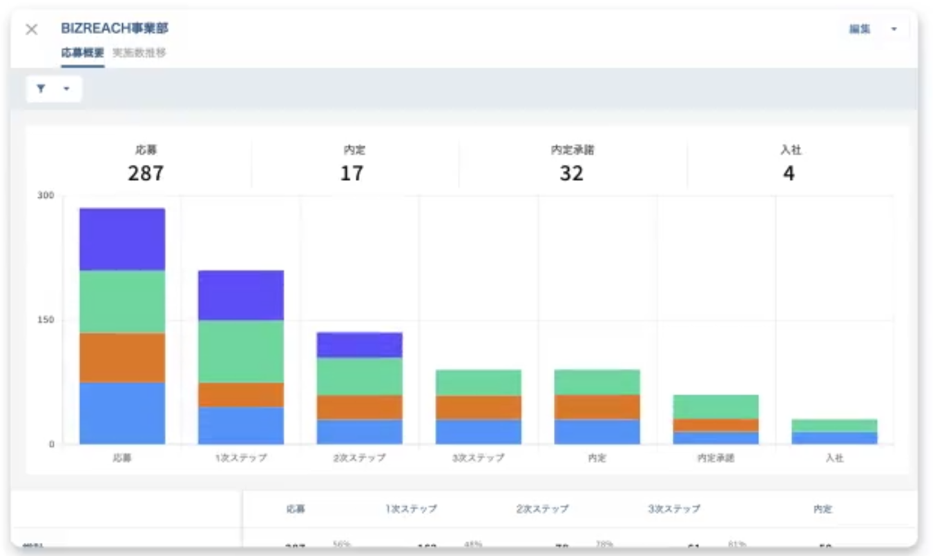
Task: Click orange segment of 2次ステップ bar
Action: 360,407
